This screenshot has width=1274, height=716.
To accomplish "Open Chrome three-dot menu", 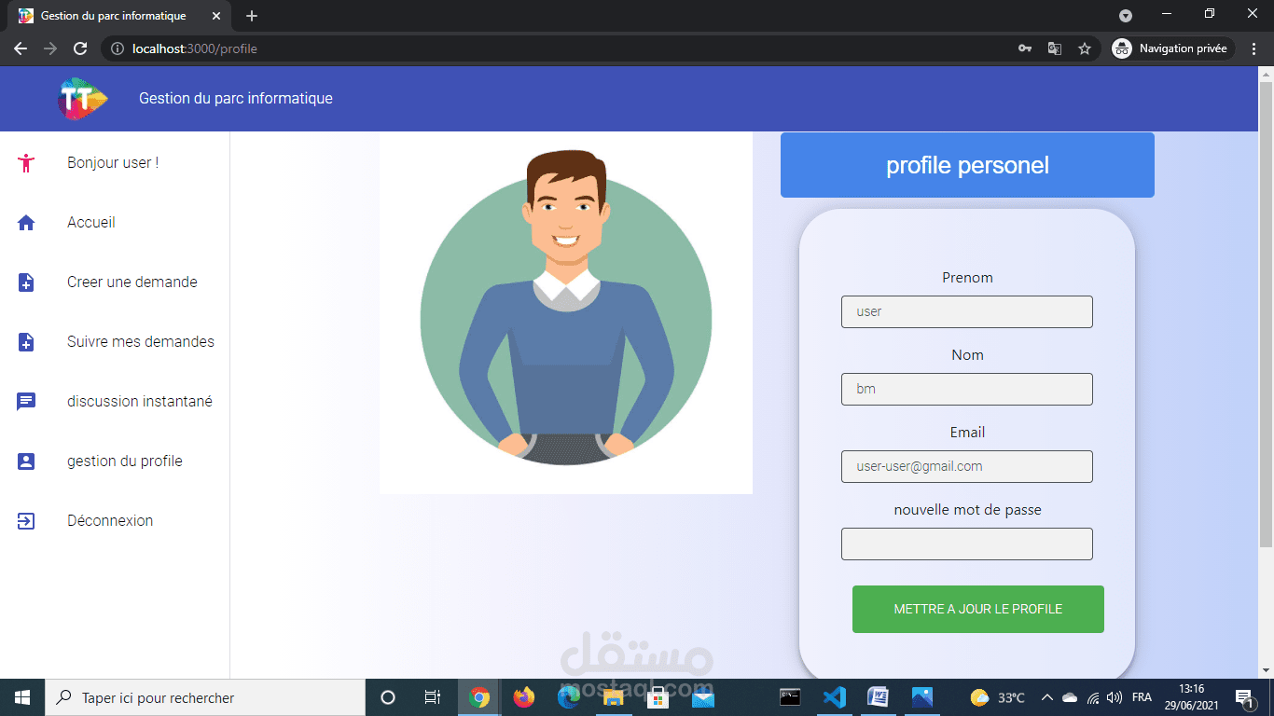I will click(1254, 48).
